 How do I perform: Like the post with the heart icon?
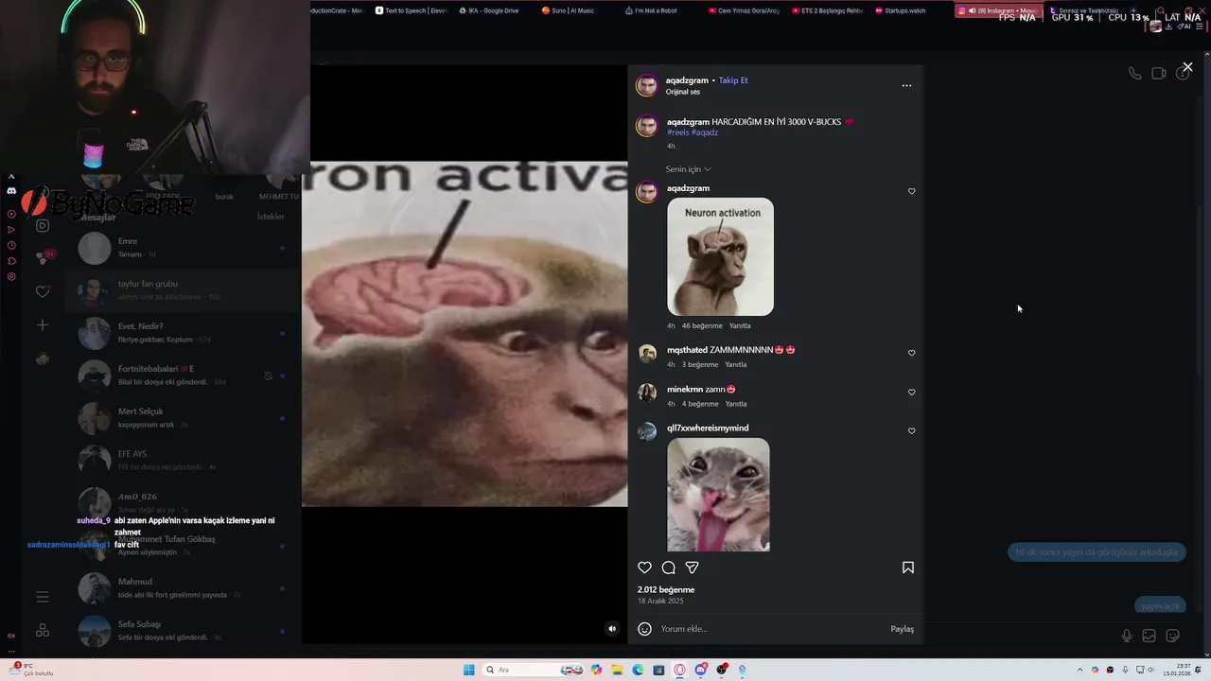[x=644, y=567]
